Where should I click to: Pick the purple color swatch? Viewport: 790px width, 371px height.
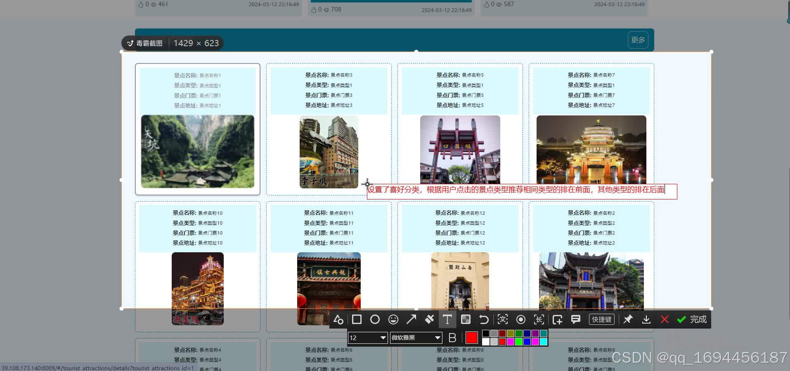(x=535, y=333)
